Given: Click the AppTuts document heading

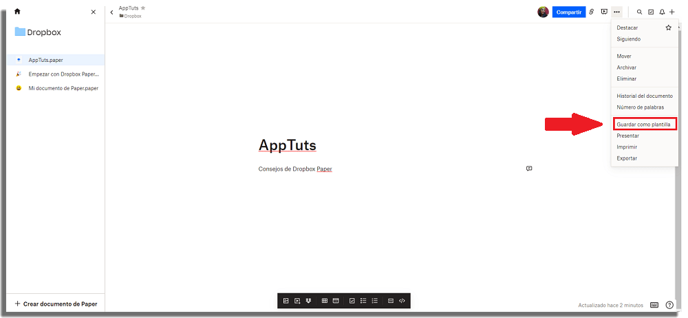Looking at the screenshot, I should (287, 145).
